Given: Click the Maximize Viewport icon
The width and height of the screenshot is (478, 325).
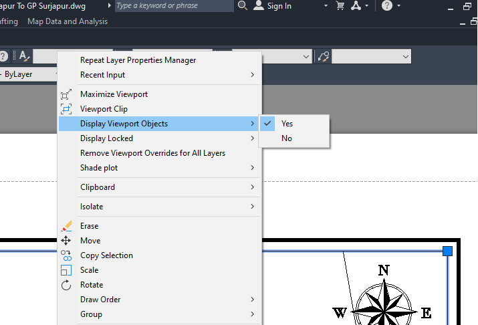Looking at the screenshot, I should [x=66, y=94].
